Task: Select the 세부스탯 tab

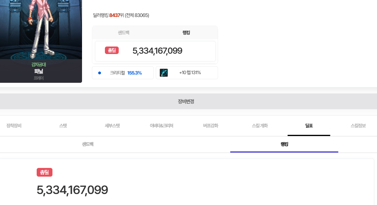Action: pyautogui.click(x=112, y=126)
